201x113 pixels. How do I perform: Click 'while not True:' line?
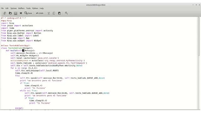(x=29, y=91)
